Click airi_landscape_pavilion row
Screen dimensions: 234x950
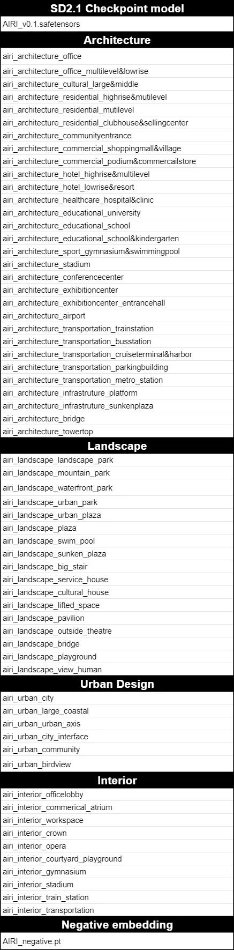coord(117,618)
